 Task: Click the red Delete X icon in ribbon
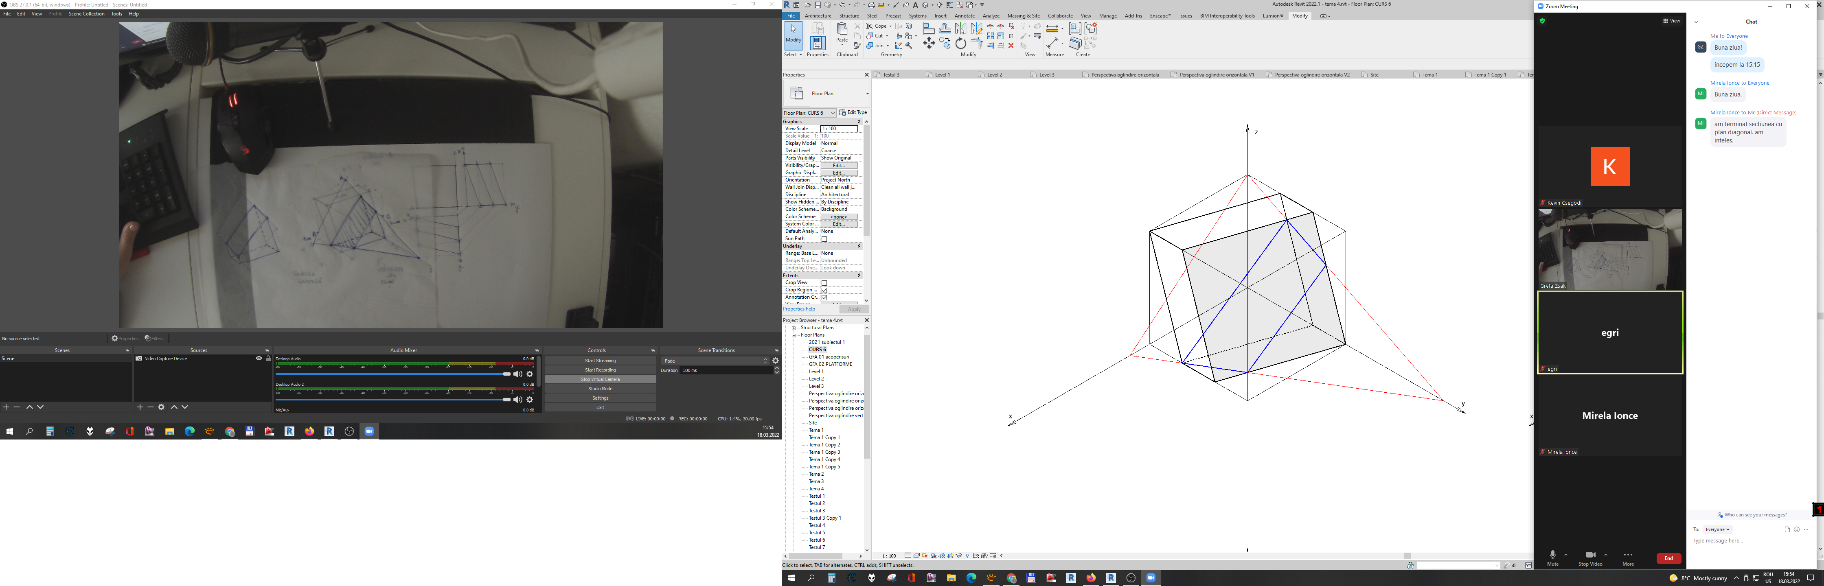(x=1011, y=45)
